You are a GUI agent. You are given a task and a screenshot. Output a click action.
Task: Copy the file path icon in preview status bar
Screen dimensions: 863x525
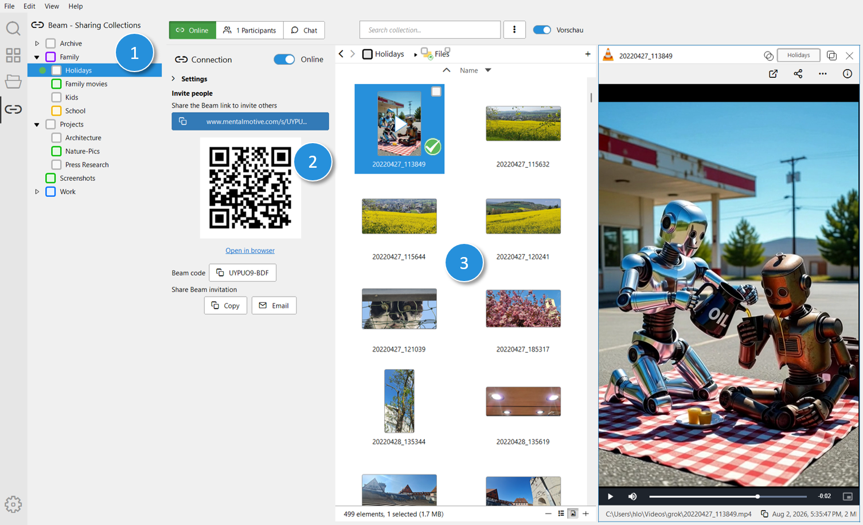point(764,514)
